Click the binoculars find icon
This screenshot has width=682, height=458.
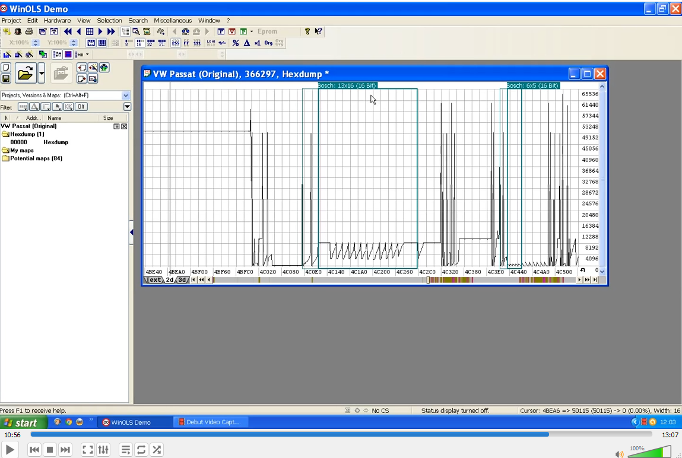click(x=186, y=31)
